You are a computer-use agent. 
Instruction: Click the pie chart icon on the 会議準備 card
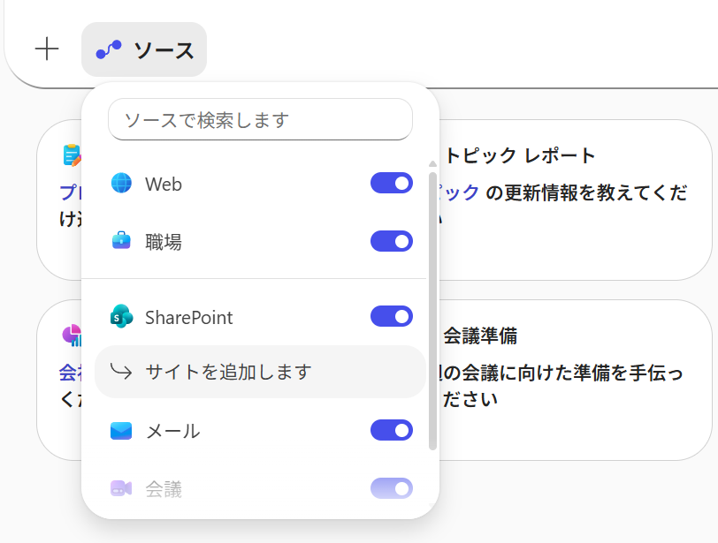(x=74, y=336)
